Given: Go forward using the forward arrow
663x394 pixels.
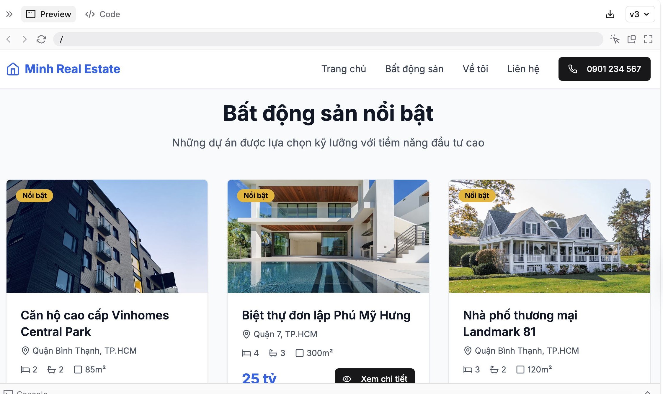Looking at the screenshot, I should click(25, 39).
